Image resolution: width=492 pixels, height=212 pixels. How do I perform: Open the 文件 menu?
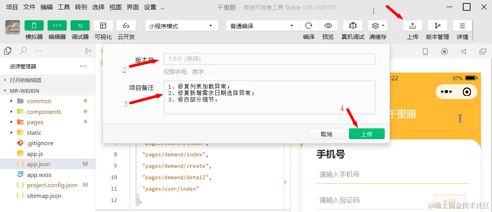pos(29,7)
